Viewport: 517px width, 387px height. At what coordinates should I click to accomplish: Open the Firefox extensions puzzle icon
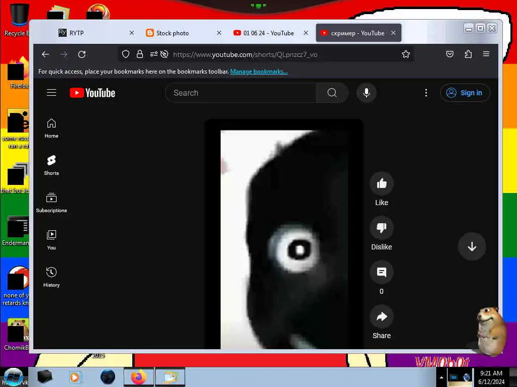point(468,54)
